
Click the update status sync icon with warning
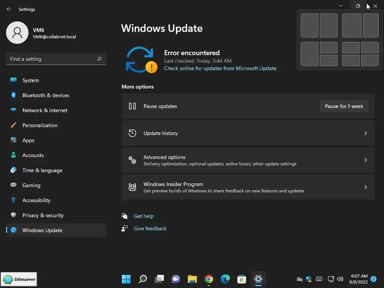click(141, 60)
